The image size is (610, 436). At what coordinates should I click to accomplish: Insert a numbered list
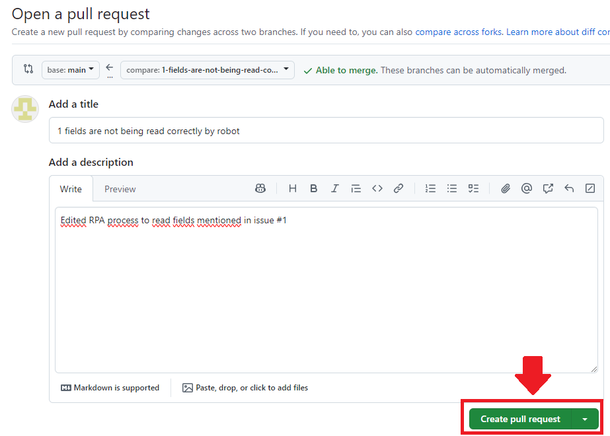click(431, 188)
